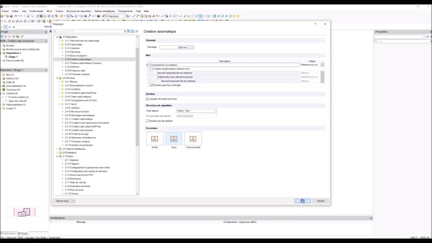Click the Murs table vertical scrollbar
Screen dimensions: 432x243
pos(323,77)
